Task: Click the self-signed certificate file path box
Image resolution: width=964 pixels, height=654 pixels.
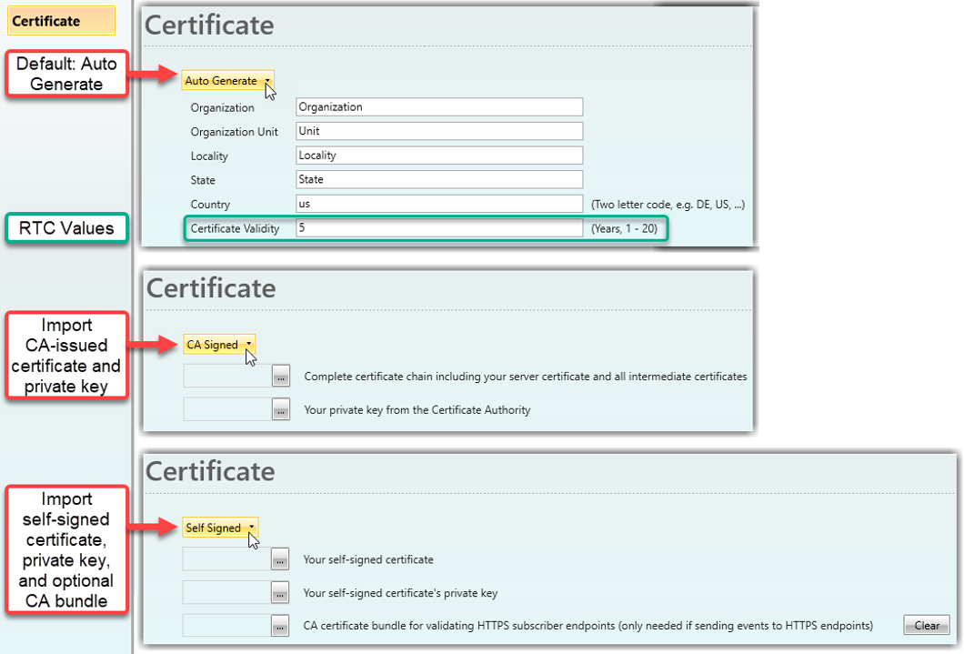Action: [226, 559]
